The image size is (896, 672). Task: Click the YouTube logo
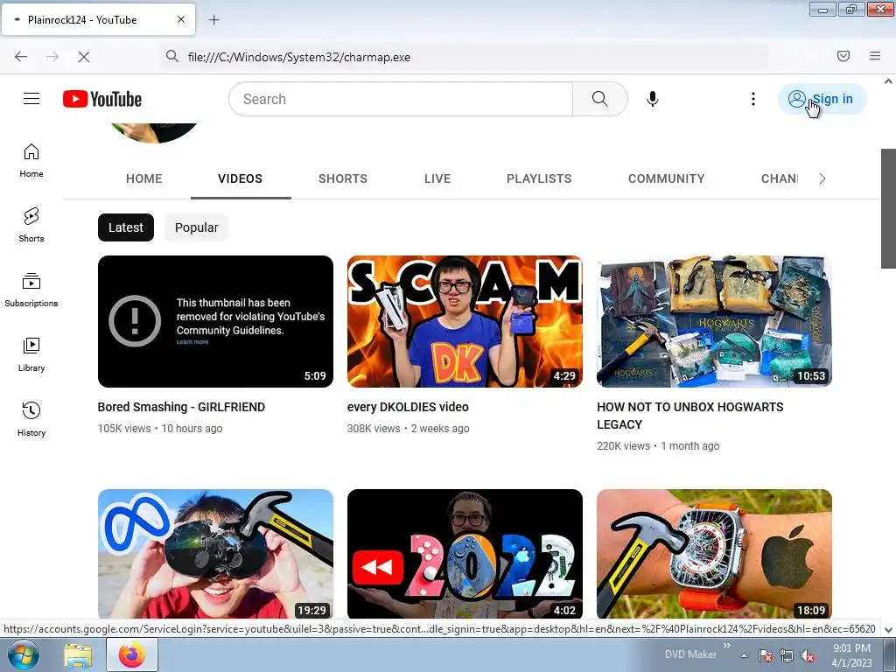102,99
